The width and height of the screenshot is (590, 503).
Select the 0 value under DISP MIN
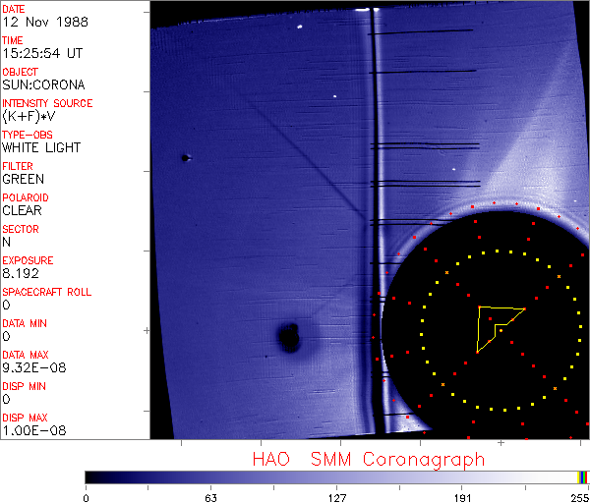[7, 399]
